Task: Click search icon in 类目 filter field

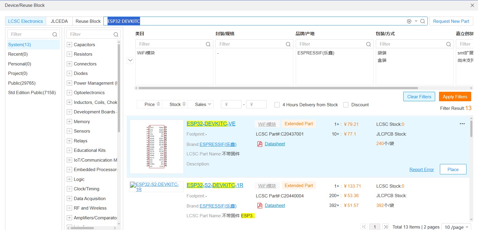Action: pos(208,44)
